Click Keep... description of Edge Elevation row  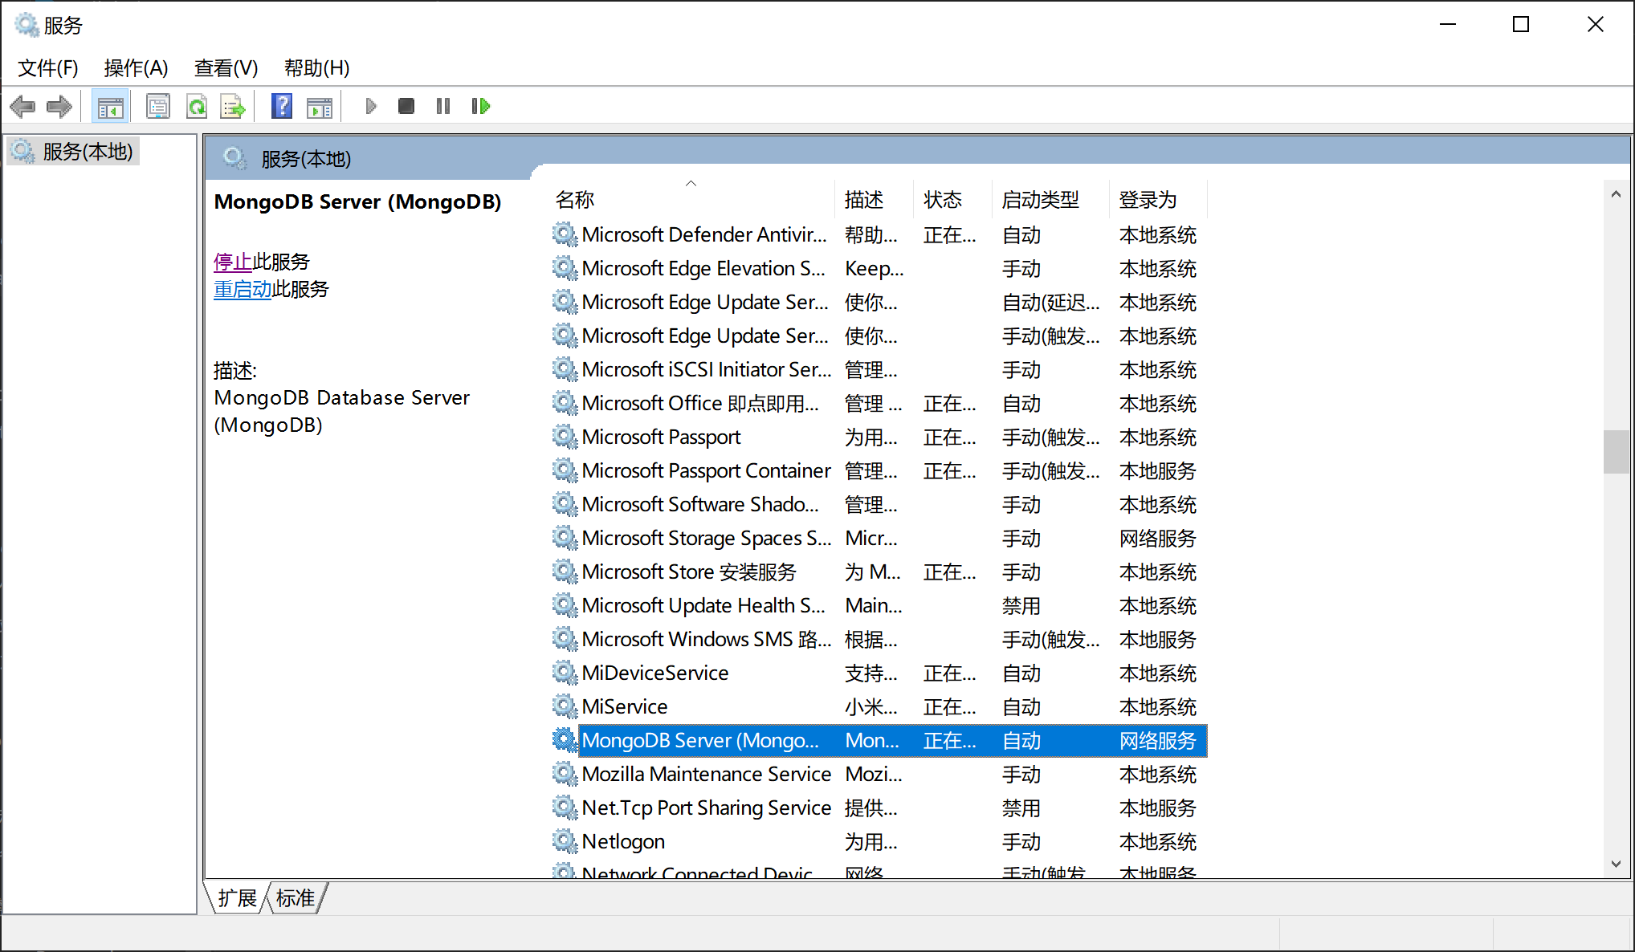point(875,268)
